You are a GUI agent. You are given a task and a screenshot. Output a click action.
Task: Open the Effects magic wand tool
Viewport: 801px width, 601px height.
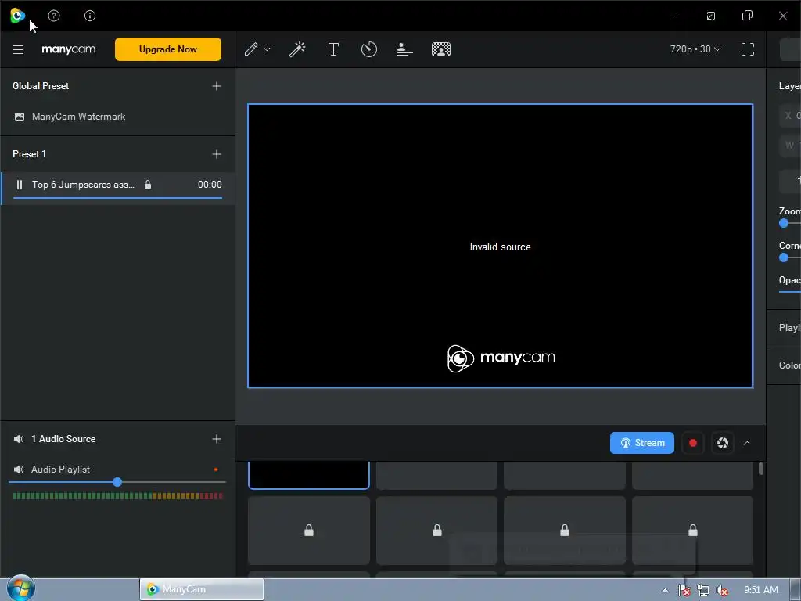coord(297,49)
